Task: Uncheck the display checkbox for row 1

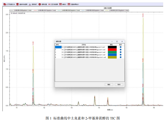Action: (x=121, y=47)
